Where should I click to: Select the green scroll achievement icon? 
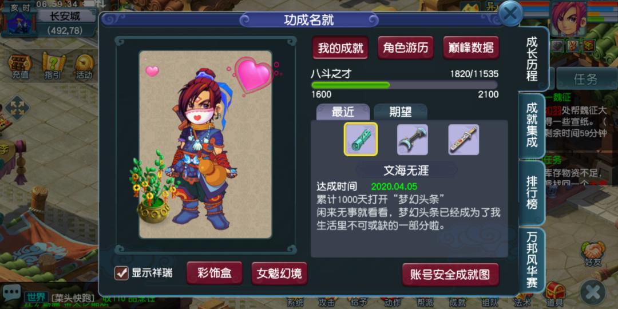point(360,139)
